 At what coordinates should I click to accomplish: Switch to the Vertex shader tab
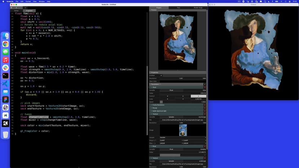click(16, 10)
